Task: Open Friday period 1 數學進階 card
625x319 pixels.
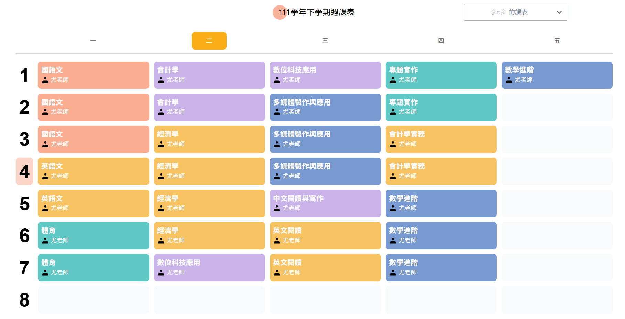Action: [x=557, y=75]
